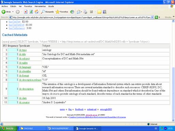The width and height of the screenshot is (175, 131).
Task: Open the dc:subject predicate link
Action: 24,59
